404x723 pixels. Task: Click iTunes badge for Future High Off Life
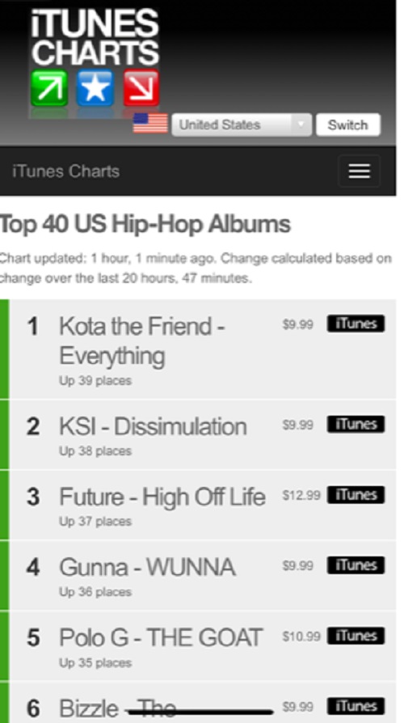[x=356, y=495]
